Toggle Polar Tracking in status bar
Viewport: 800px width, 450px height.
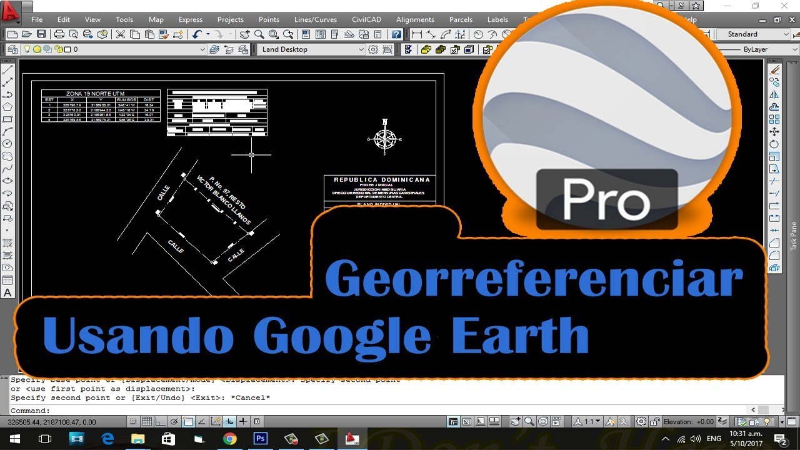[x=174, y=422]
